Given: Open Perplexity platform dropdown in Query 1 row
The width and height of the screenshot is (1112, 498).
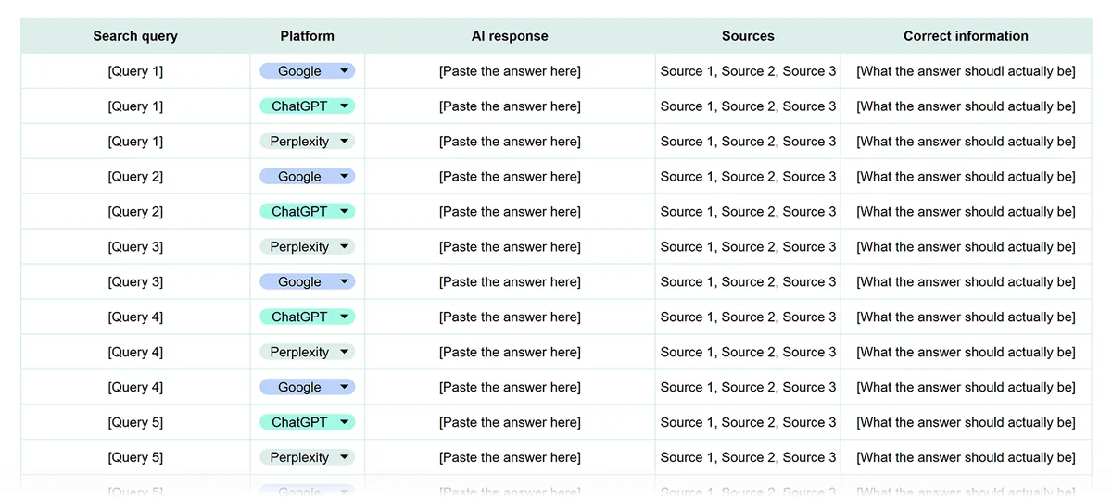Looking at the screenshot, I should pyautogui.click(x=307, y=142).
